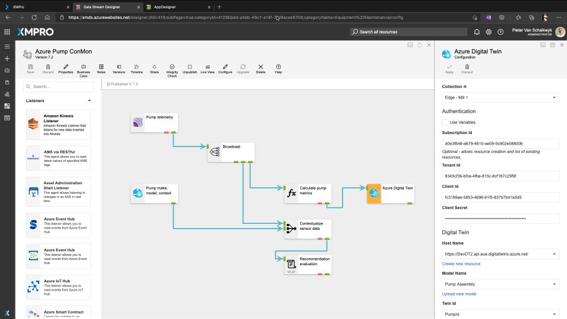Click the Apply checkmark icon
Screen dimensions: 567x319
(x=449, y=68)
